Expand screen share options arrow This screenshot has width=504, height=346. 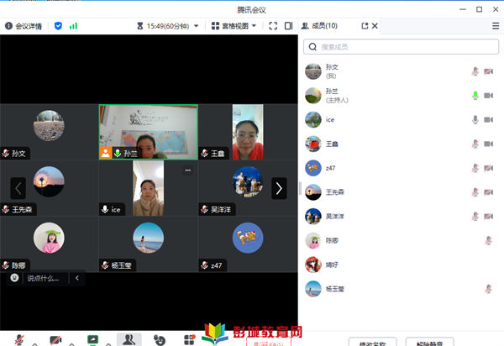tap(108, 344)
